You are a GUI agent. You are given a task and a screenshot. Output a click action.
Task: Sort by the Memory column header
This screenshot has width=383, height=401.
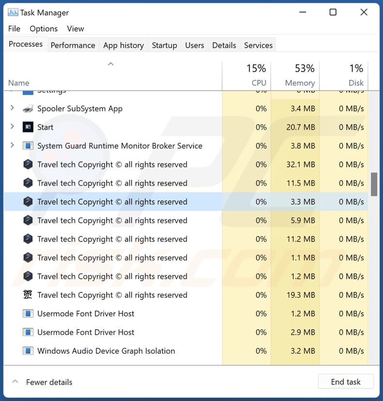tap(295, 76)
